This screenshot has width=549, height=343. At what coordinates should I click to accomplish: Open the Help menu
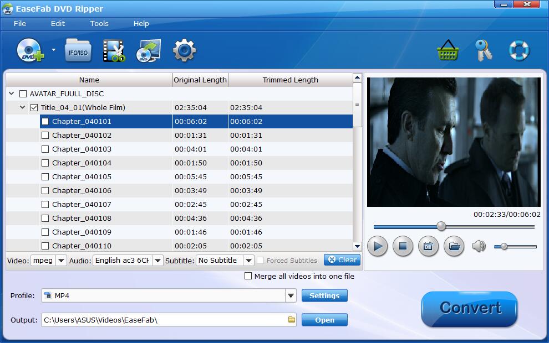click(x=141, y=23)
